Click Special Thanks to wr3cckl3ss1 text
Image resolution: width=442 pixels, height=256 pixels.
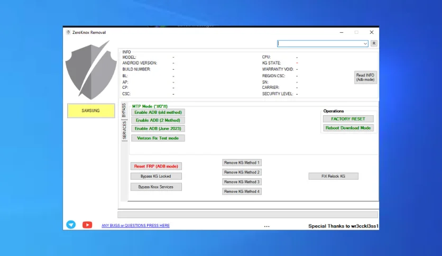pos(343,226)
